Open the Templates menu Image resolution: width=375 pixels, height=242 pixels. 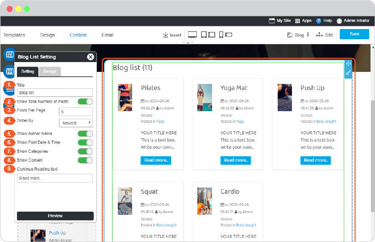(14, 35)
